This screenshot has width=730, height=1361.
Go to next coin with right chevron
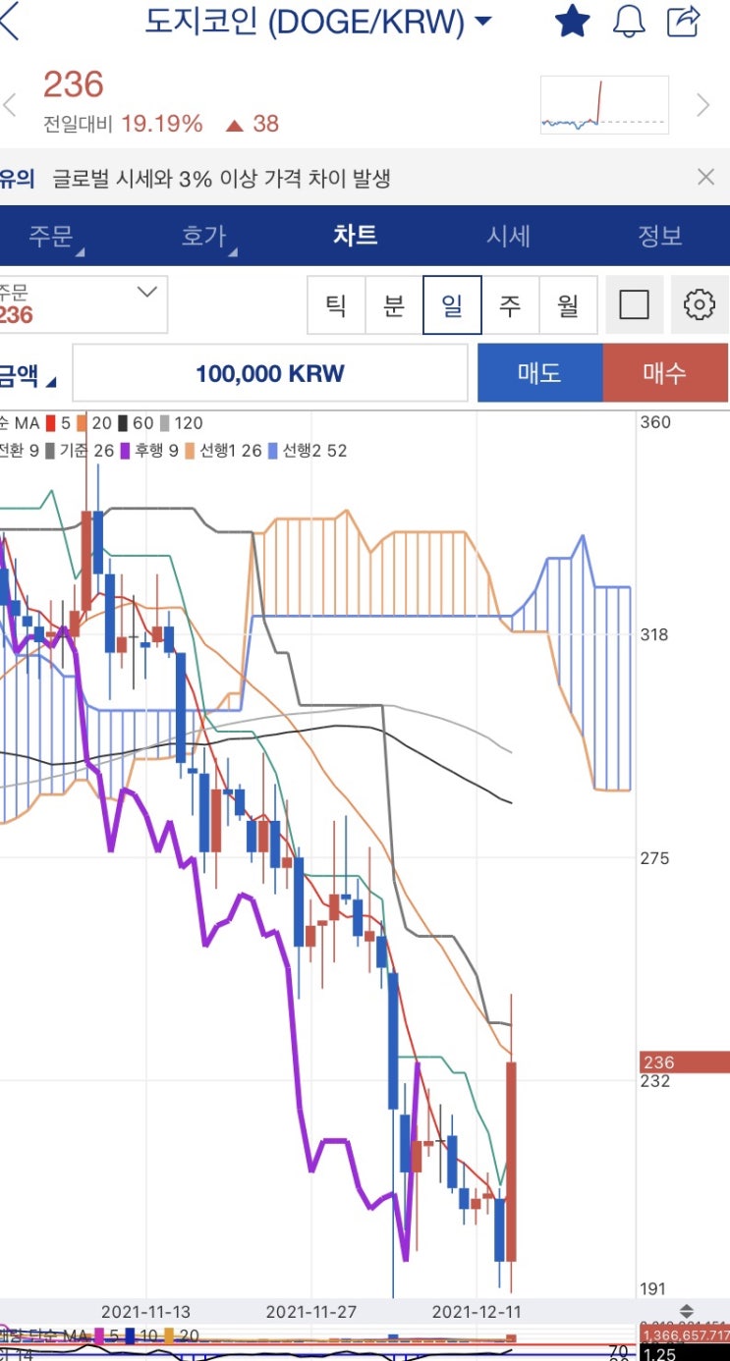tap(702, 104)
